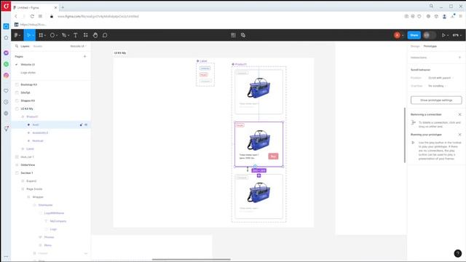Click Show prototype settings button
Screen dimensions: 466x262
(x=436, y=100)
